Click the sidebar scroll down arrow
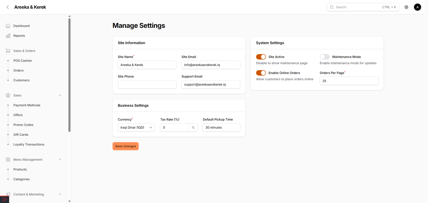Screen dimensions: 428x203 [x=70, y=201]
